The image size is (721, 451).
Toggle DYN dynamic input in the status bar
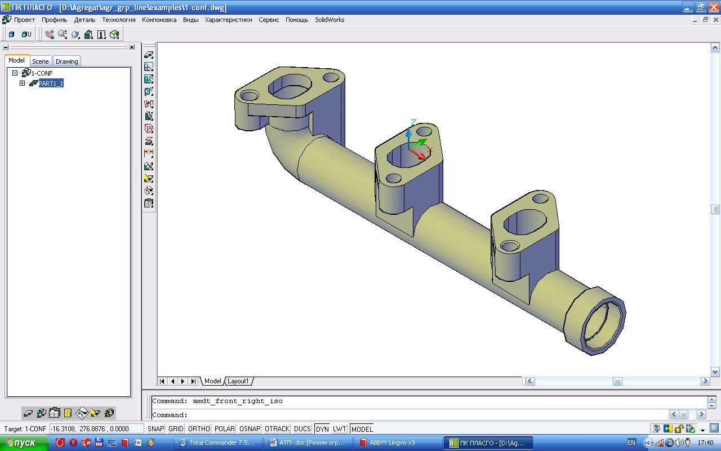tap(322, 429)
